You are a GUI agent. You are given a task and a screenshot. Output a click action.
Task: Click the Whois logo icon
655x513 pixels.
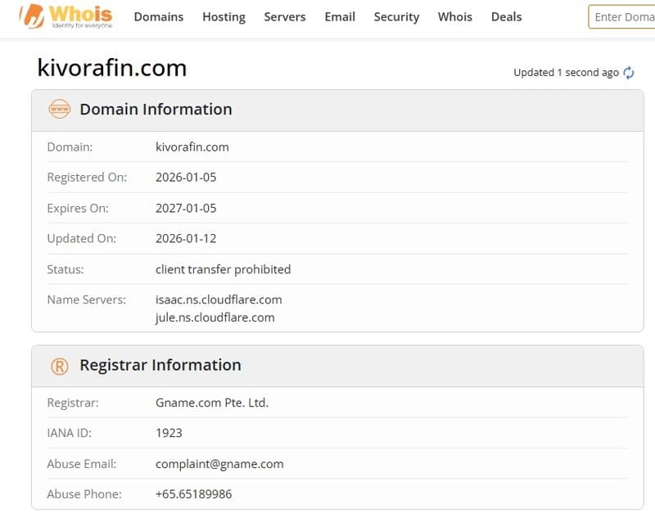[66, 16]
